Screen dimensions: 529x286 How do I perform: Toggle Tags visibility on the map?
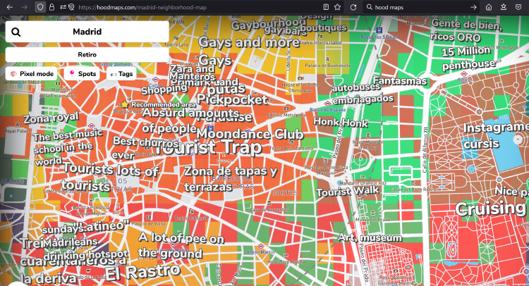coord(121,73)
